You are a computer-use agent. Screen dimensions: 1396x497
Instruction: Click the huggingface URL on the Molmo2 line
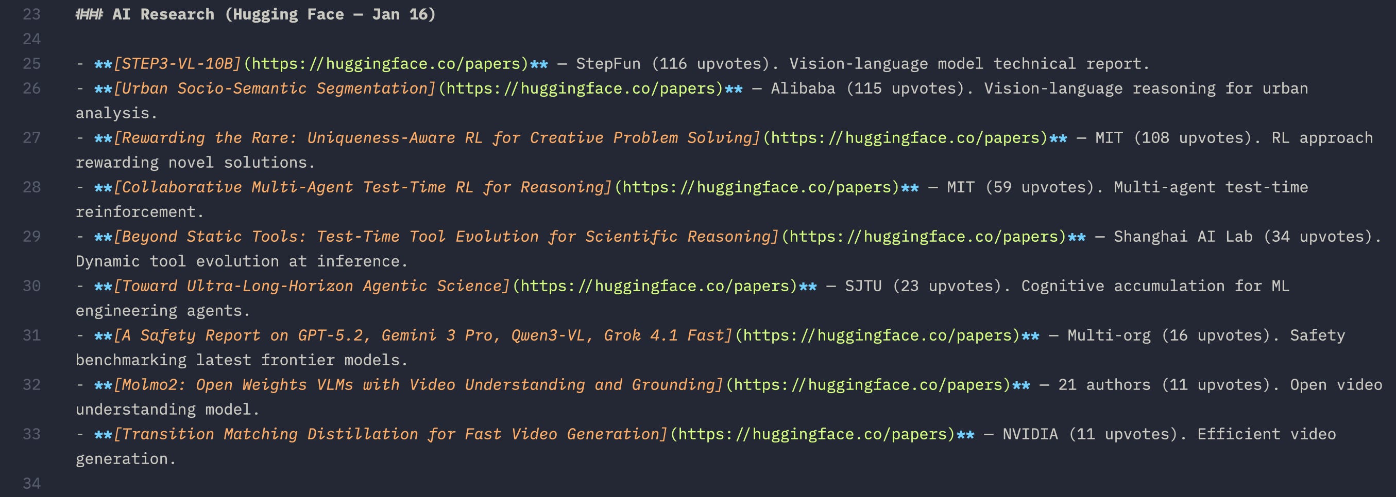tap(868, 385)
